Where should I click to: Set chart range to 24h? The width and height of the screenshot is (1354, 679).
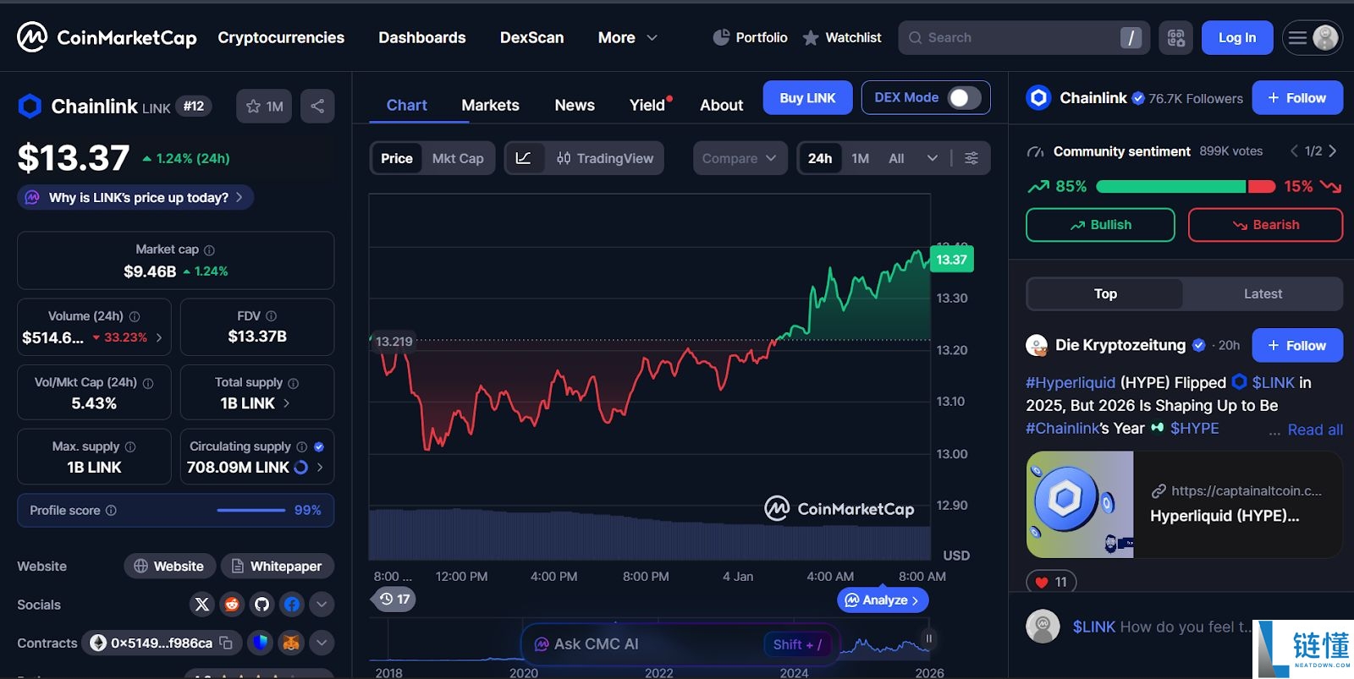pos(820,158)
